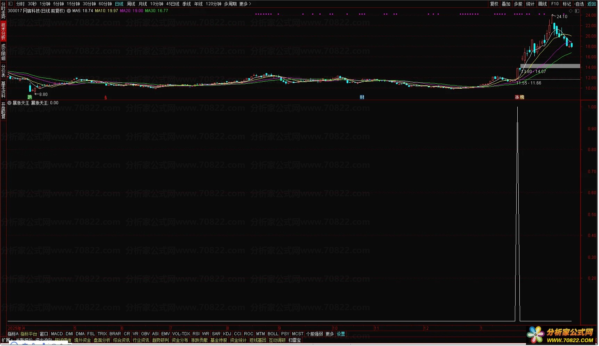The height and width of the screenshot is (346, 599).
Task: Open 分时走势 in left sidebar
Action: pyautogui.click(x=3, y=10)
